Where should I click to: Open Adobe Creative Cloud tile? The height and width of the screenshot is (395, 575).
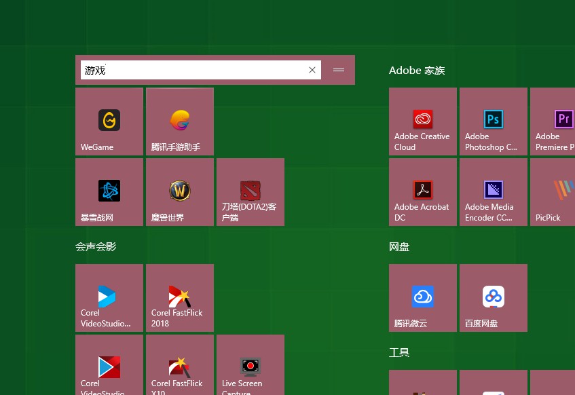tap(423, 121)
